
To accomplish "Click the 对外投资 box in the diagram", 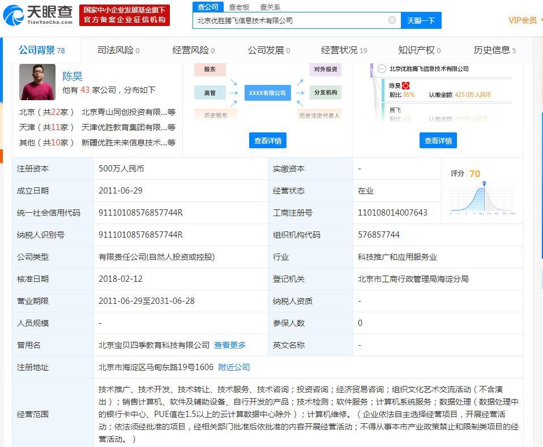I will 326,69.
